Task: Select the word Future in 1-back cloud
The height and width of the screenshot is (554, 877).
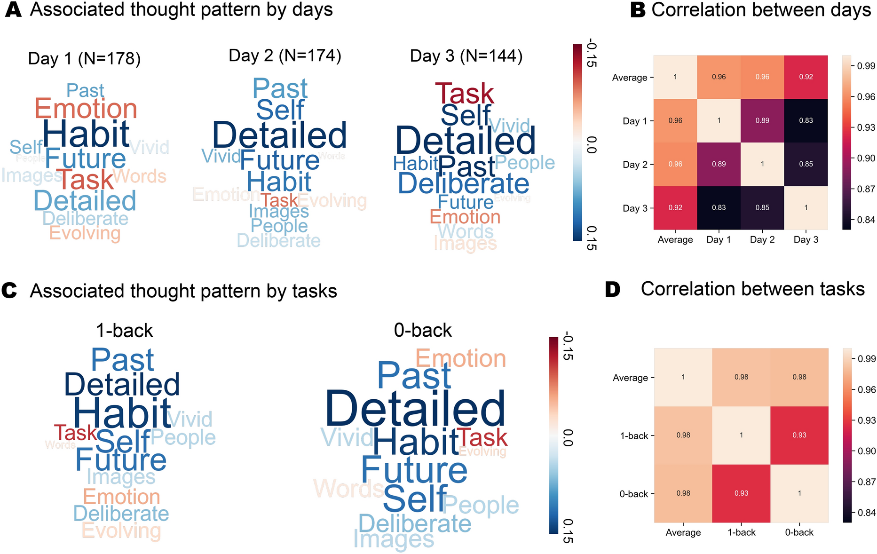Action: click(x=121, y=459)
